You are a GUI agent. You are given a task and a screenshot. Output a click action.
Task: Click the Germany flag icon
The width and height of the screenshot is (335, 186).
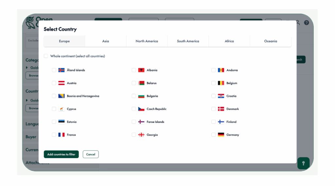pyautogui.click(x=221, y=135)
